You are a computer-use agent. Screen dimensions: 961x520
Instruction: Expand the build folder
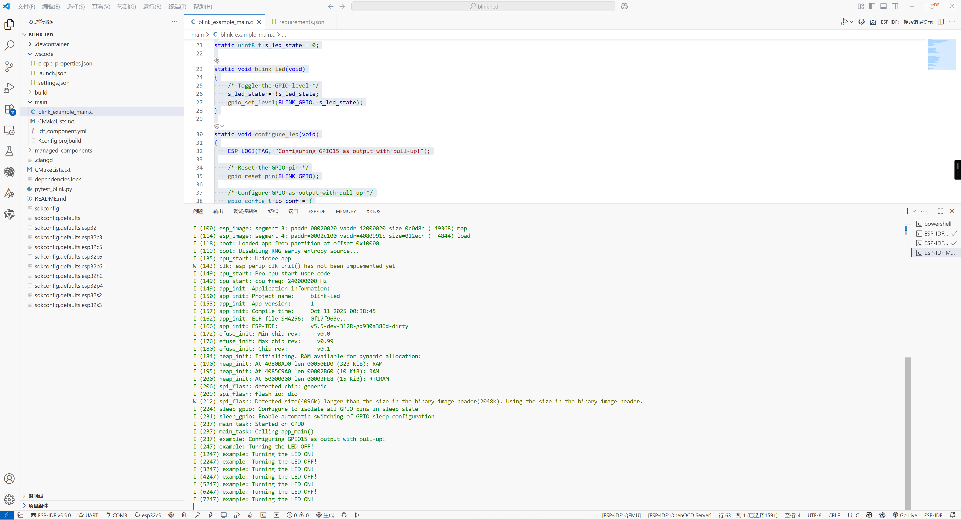point(41,93)
